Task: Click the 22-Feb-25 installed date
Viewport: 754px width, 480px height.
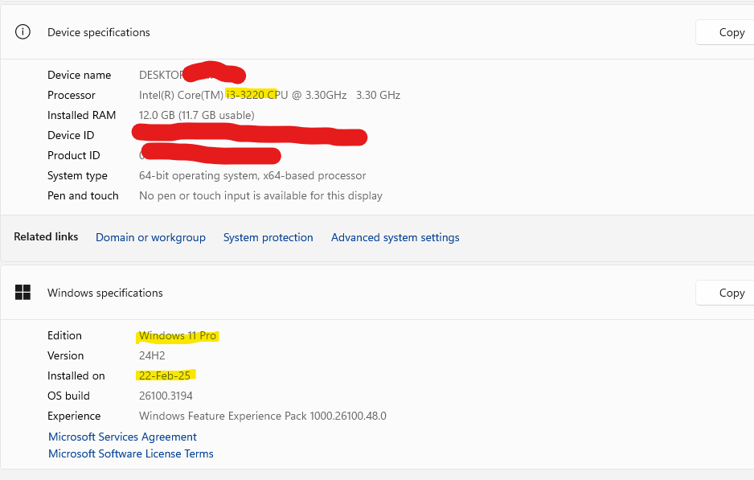Action: [x=165, y=375]
